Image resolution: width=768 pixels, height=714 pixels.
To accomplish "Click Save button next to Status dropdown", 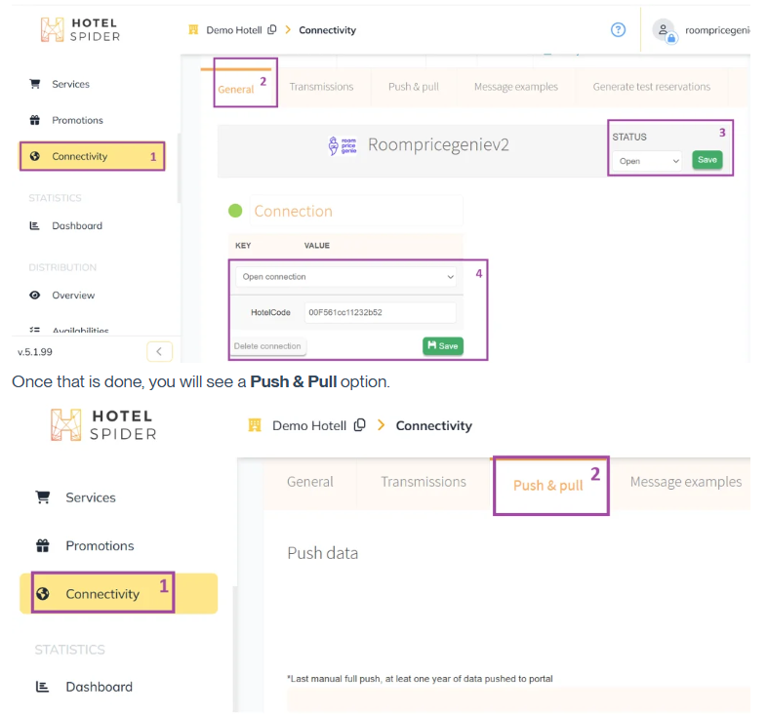I will click(707, 160).
